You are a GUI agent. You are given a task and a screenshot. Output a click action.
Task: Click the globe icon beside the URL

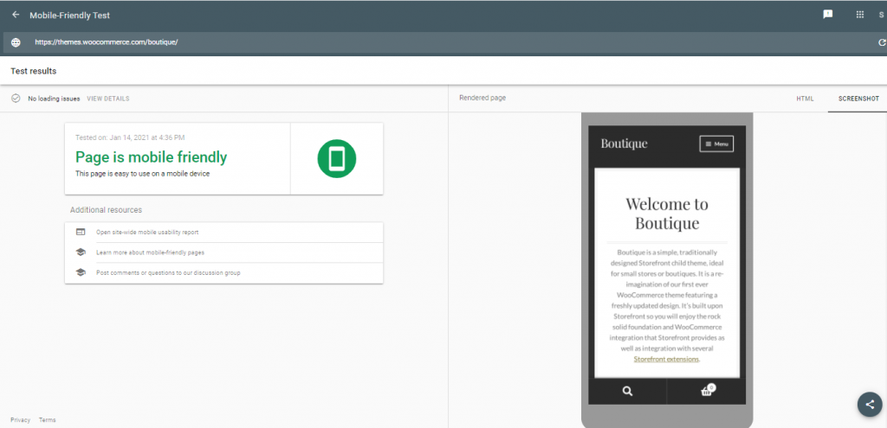(16, 42)
